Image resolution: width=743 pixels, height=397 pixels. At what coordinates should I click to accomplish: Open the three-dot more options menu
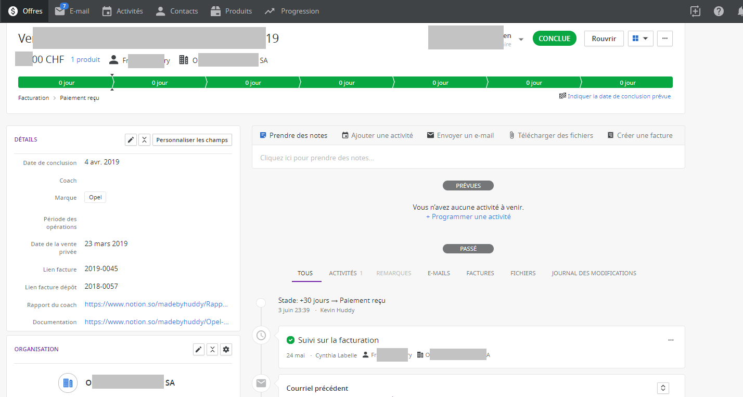point(665,39)
